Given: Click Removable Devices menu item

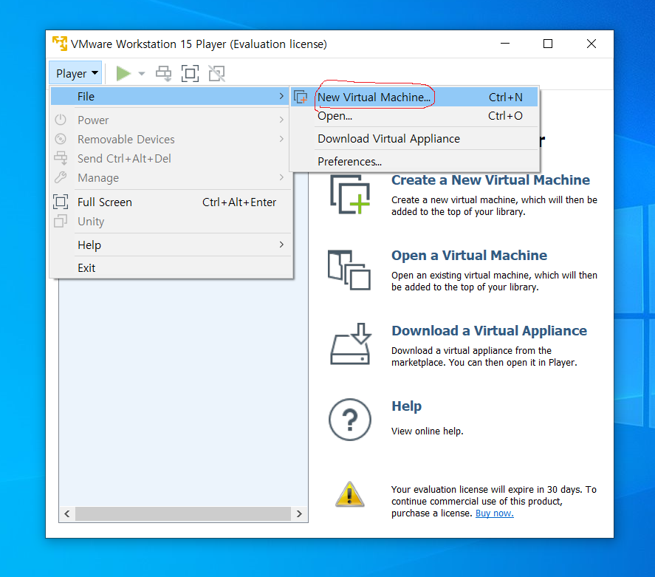Looking at the screenshot, I should click(170, 139).
